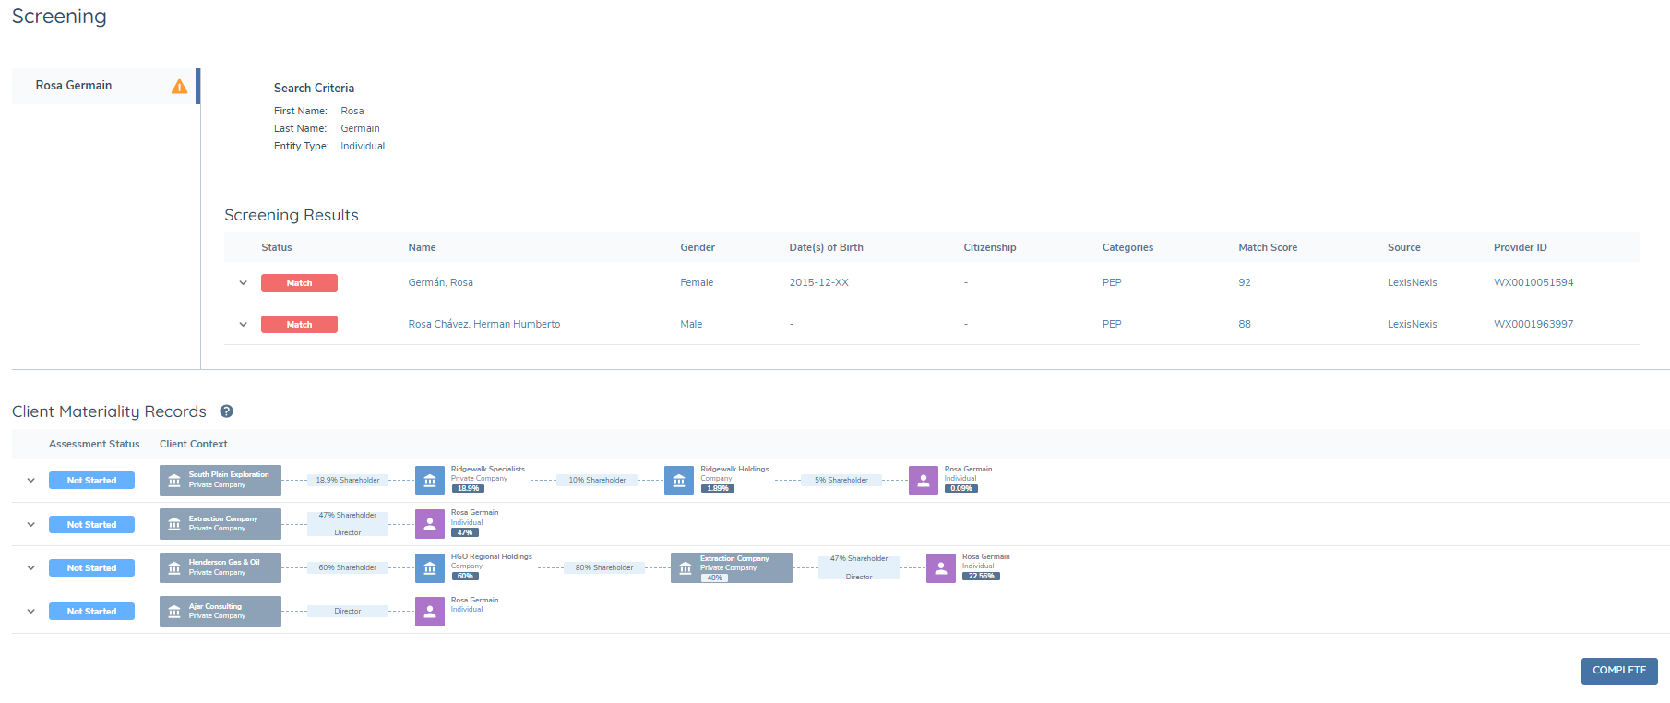1670x703 pixels.
Task: Click the name Rosa Chávez, Herman Humberto
Action: (x=484, y=324)
